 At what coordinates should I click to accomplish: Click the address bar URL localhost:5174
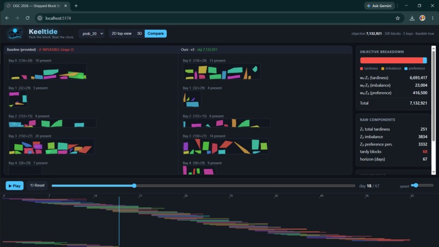tap(58, 18)
